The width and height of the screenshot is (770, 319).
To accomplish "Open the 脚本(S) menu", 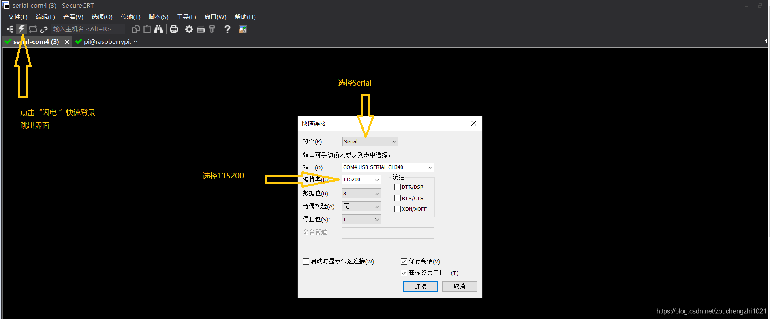I will tap(158, 17).
